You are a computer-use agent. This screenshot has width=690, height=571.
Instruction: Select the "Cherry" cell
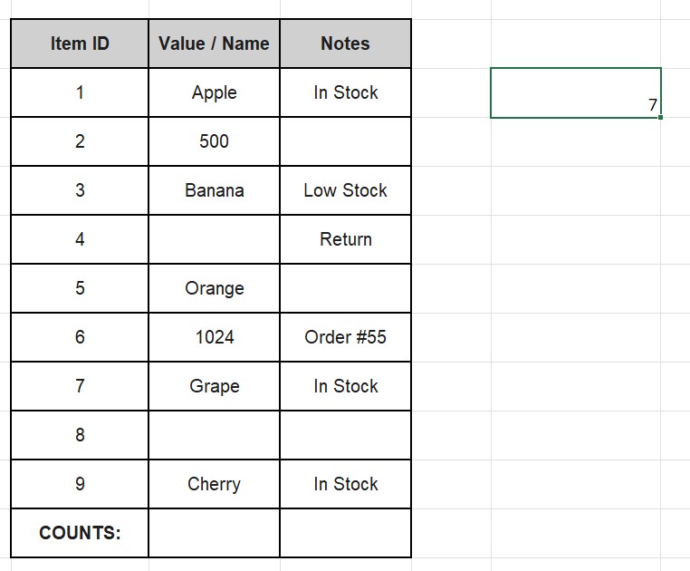214,484
